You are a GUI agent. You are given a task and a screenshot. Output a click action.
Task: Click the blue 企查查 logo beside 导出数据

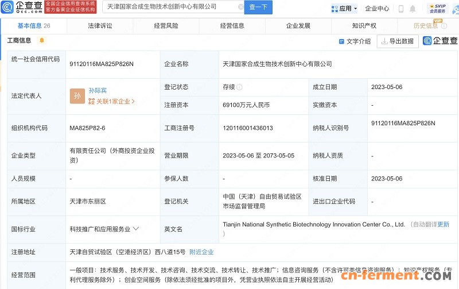pos(440,41)
